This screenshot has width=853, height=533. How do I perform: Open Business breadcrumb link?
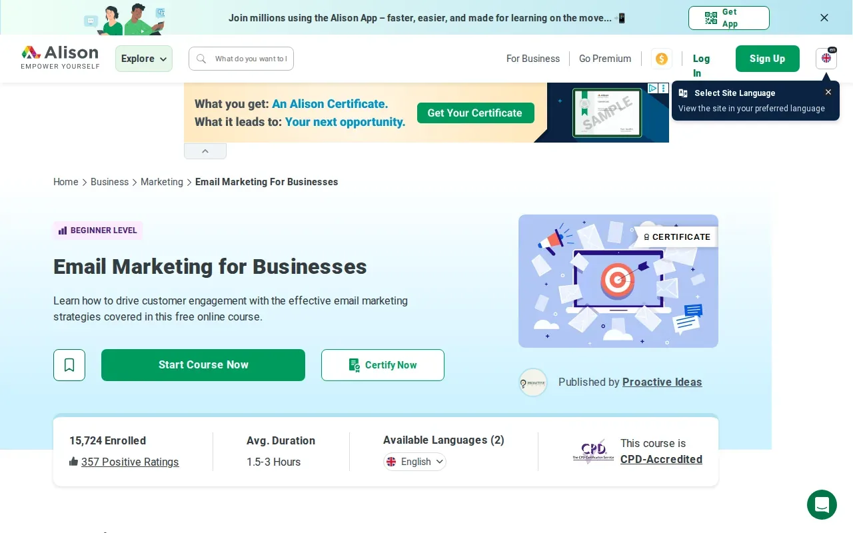(109, 182)
